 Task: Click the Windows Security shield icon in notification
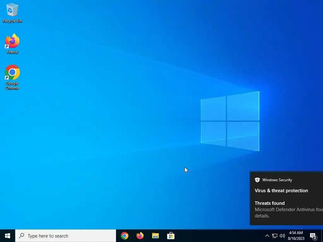click(x=257, y=180)
